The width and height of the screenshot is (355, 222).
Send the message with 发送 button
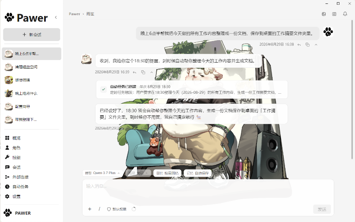(322, 209)
